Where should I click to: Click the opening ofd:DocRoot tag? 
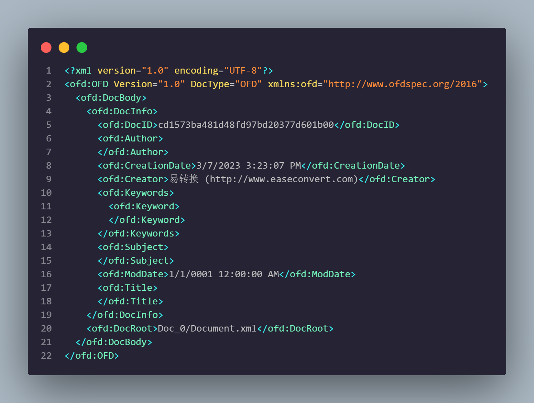[x=122, y=329]
